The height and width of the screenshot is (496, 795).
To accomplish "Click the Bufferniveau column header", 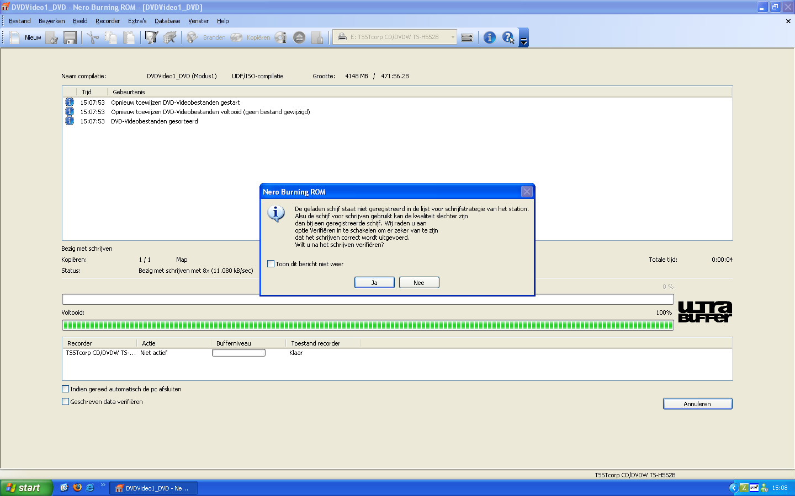I will point(248,343).
